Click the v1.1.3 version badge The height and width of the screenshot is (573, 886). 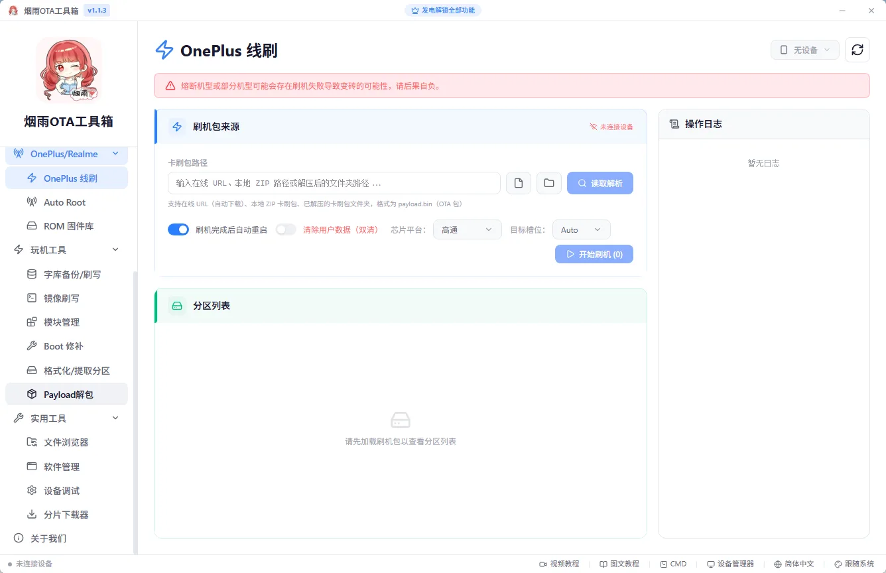(97, 11)
